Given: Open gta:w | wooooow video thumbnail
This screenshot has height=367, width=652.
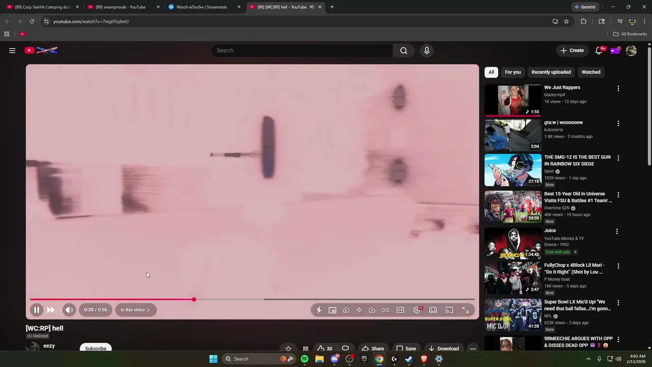Looking at the screenshot, I should [513, 135].
